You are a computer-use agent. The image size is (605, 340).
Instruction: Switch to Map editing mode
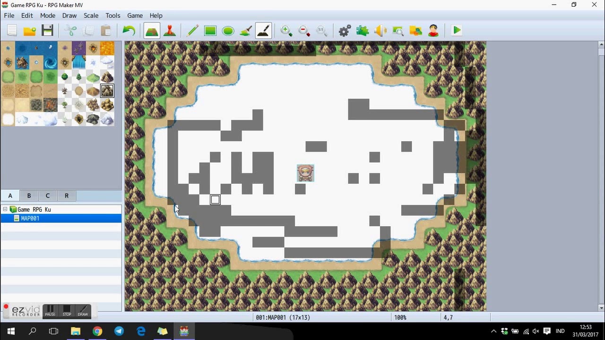152,31
